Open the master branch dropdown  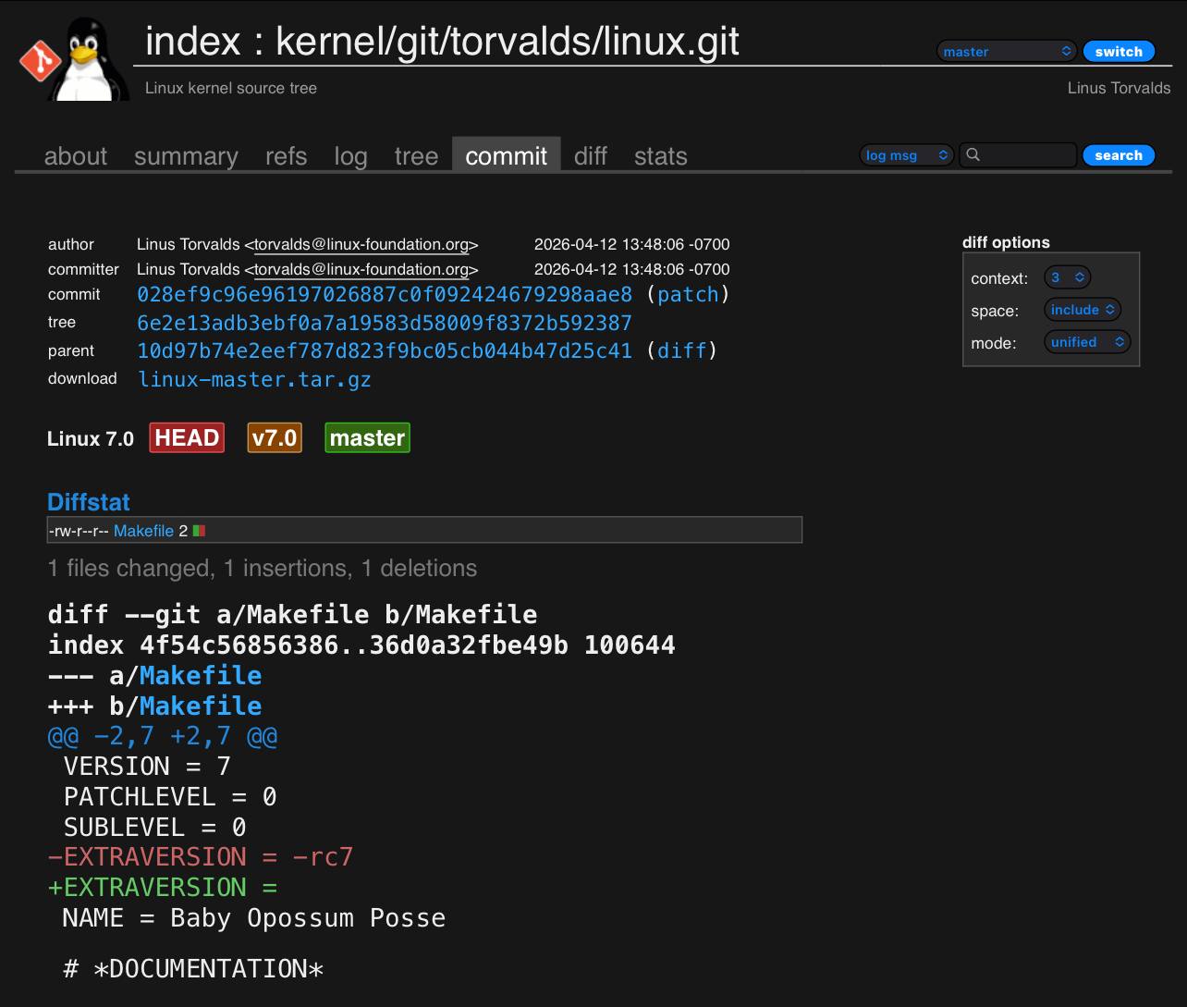1006,52
